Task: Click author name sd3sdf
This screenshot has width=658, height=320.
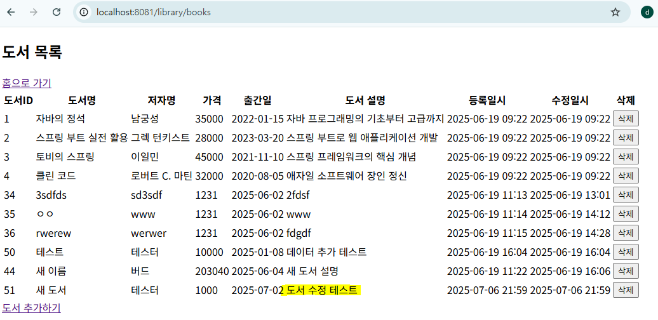Action: 146,195
